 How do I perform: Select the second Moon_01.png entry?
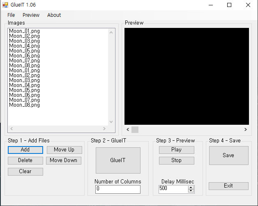25,71
